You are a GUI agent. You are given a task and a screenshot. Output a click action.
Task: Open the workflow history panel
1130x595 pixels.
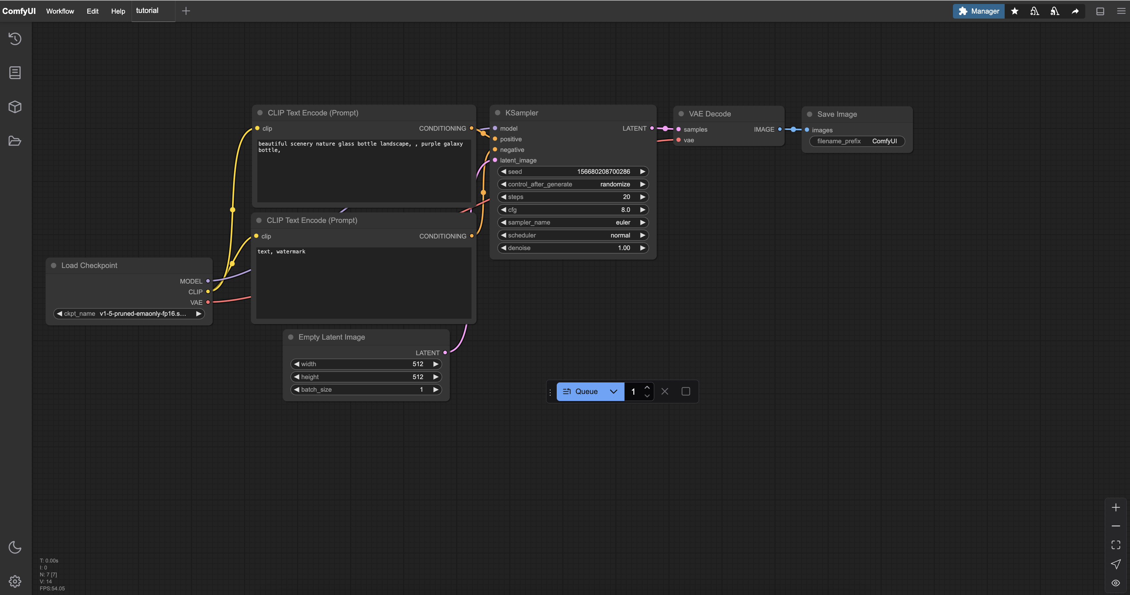15,38
